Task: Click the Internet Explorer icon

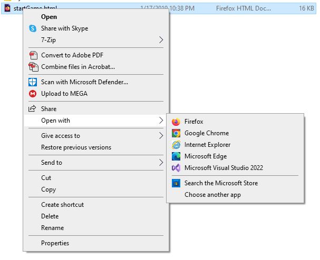Action: (x=176, y=145)
